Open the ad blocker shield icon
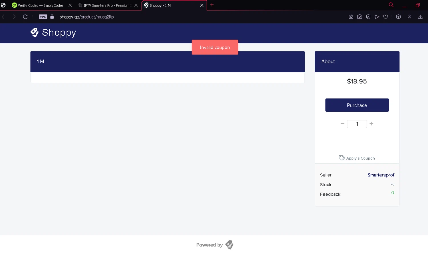Screen dimensions: 428x253 (368, 17)
